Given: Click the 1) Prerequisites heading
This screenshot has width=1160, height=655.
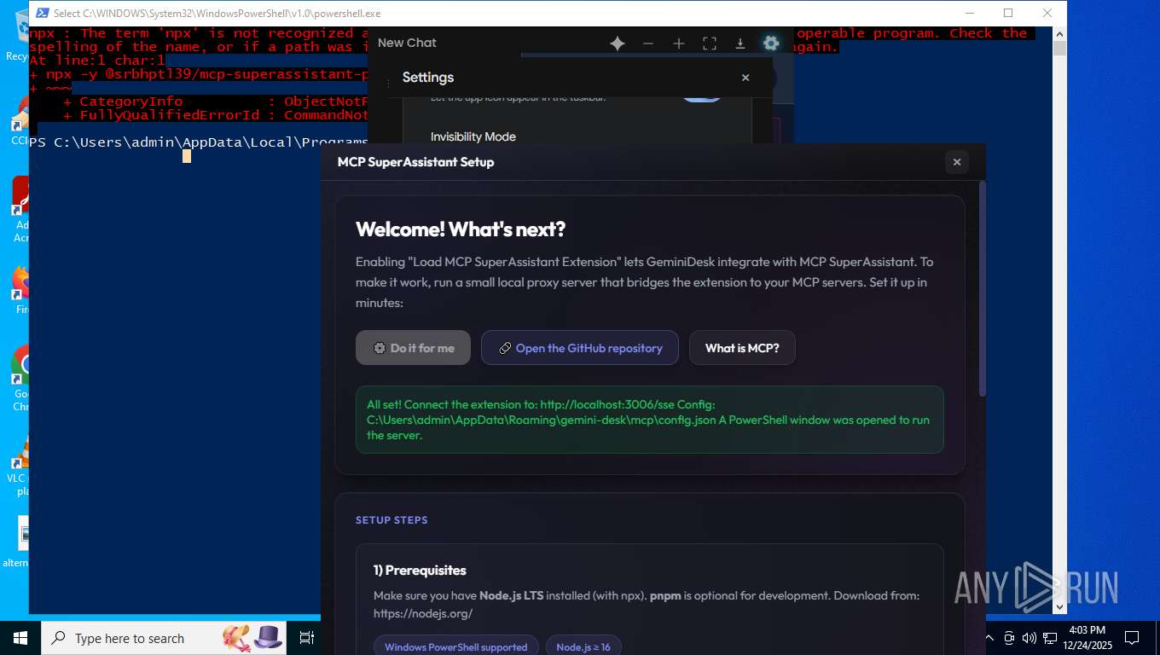Looking at the screenshot, I should tap(420, 571).
